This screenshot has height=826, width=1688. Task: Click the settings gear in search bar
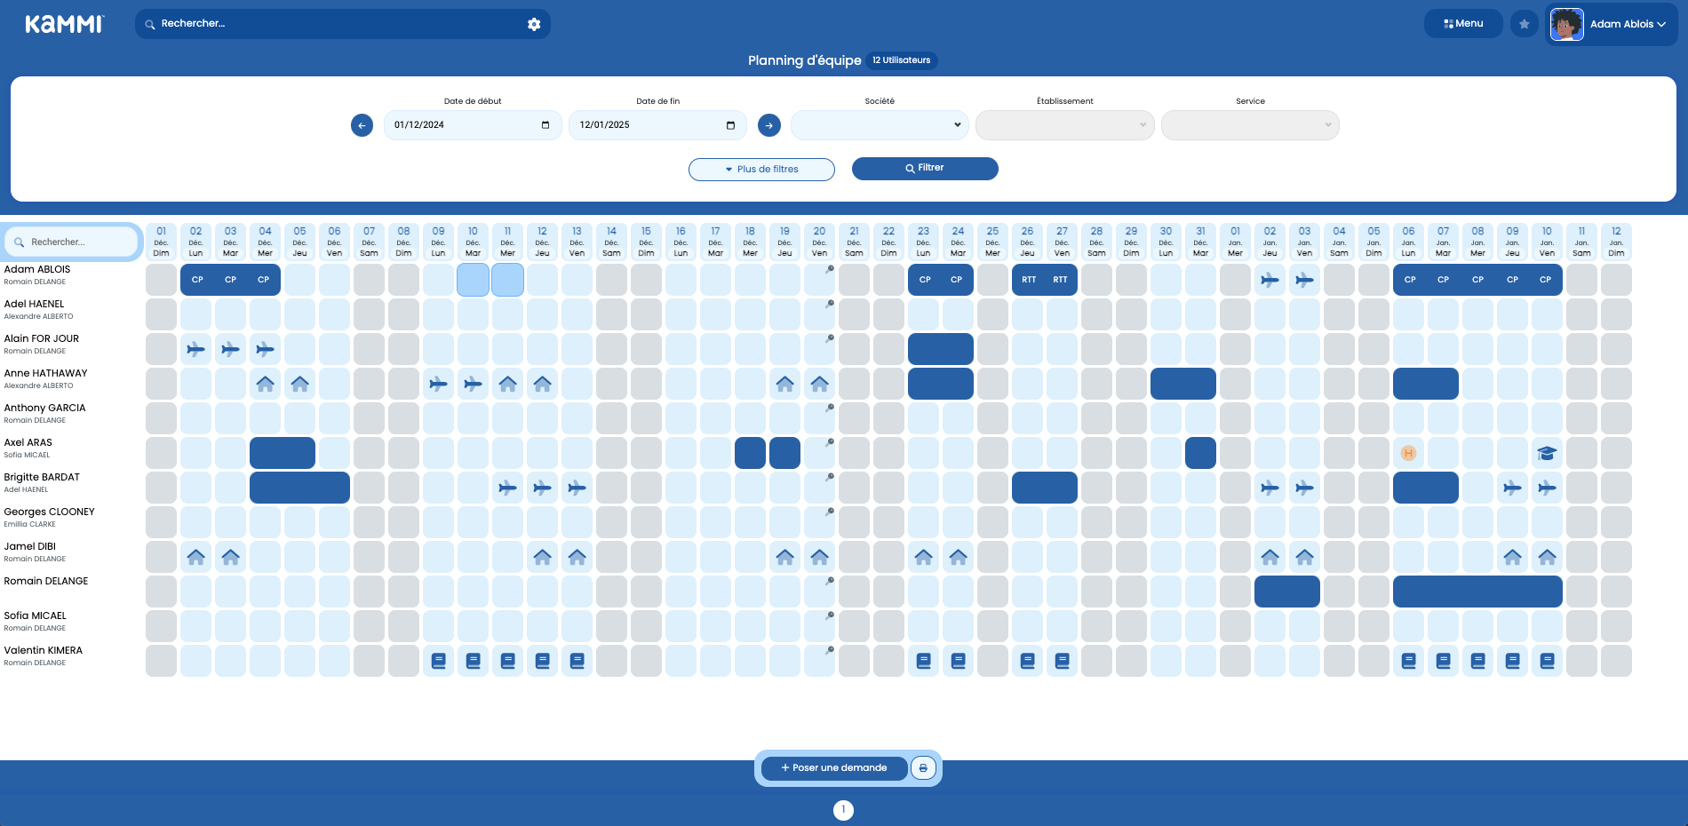click(534, 24)
